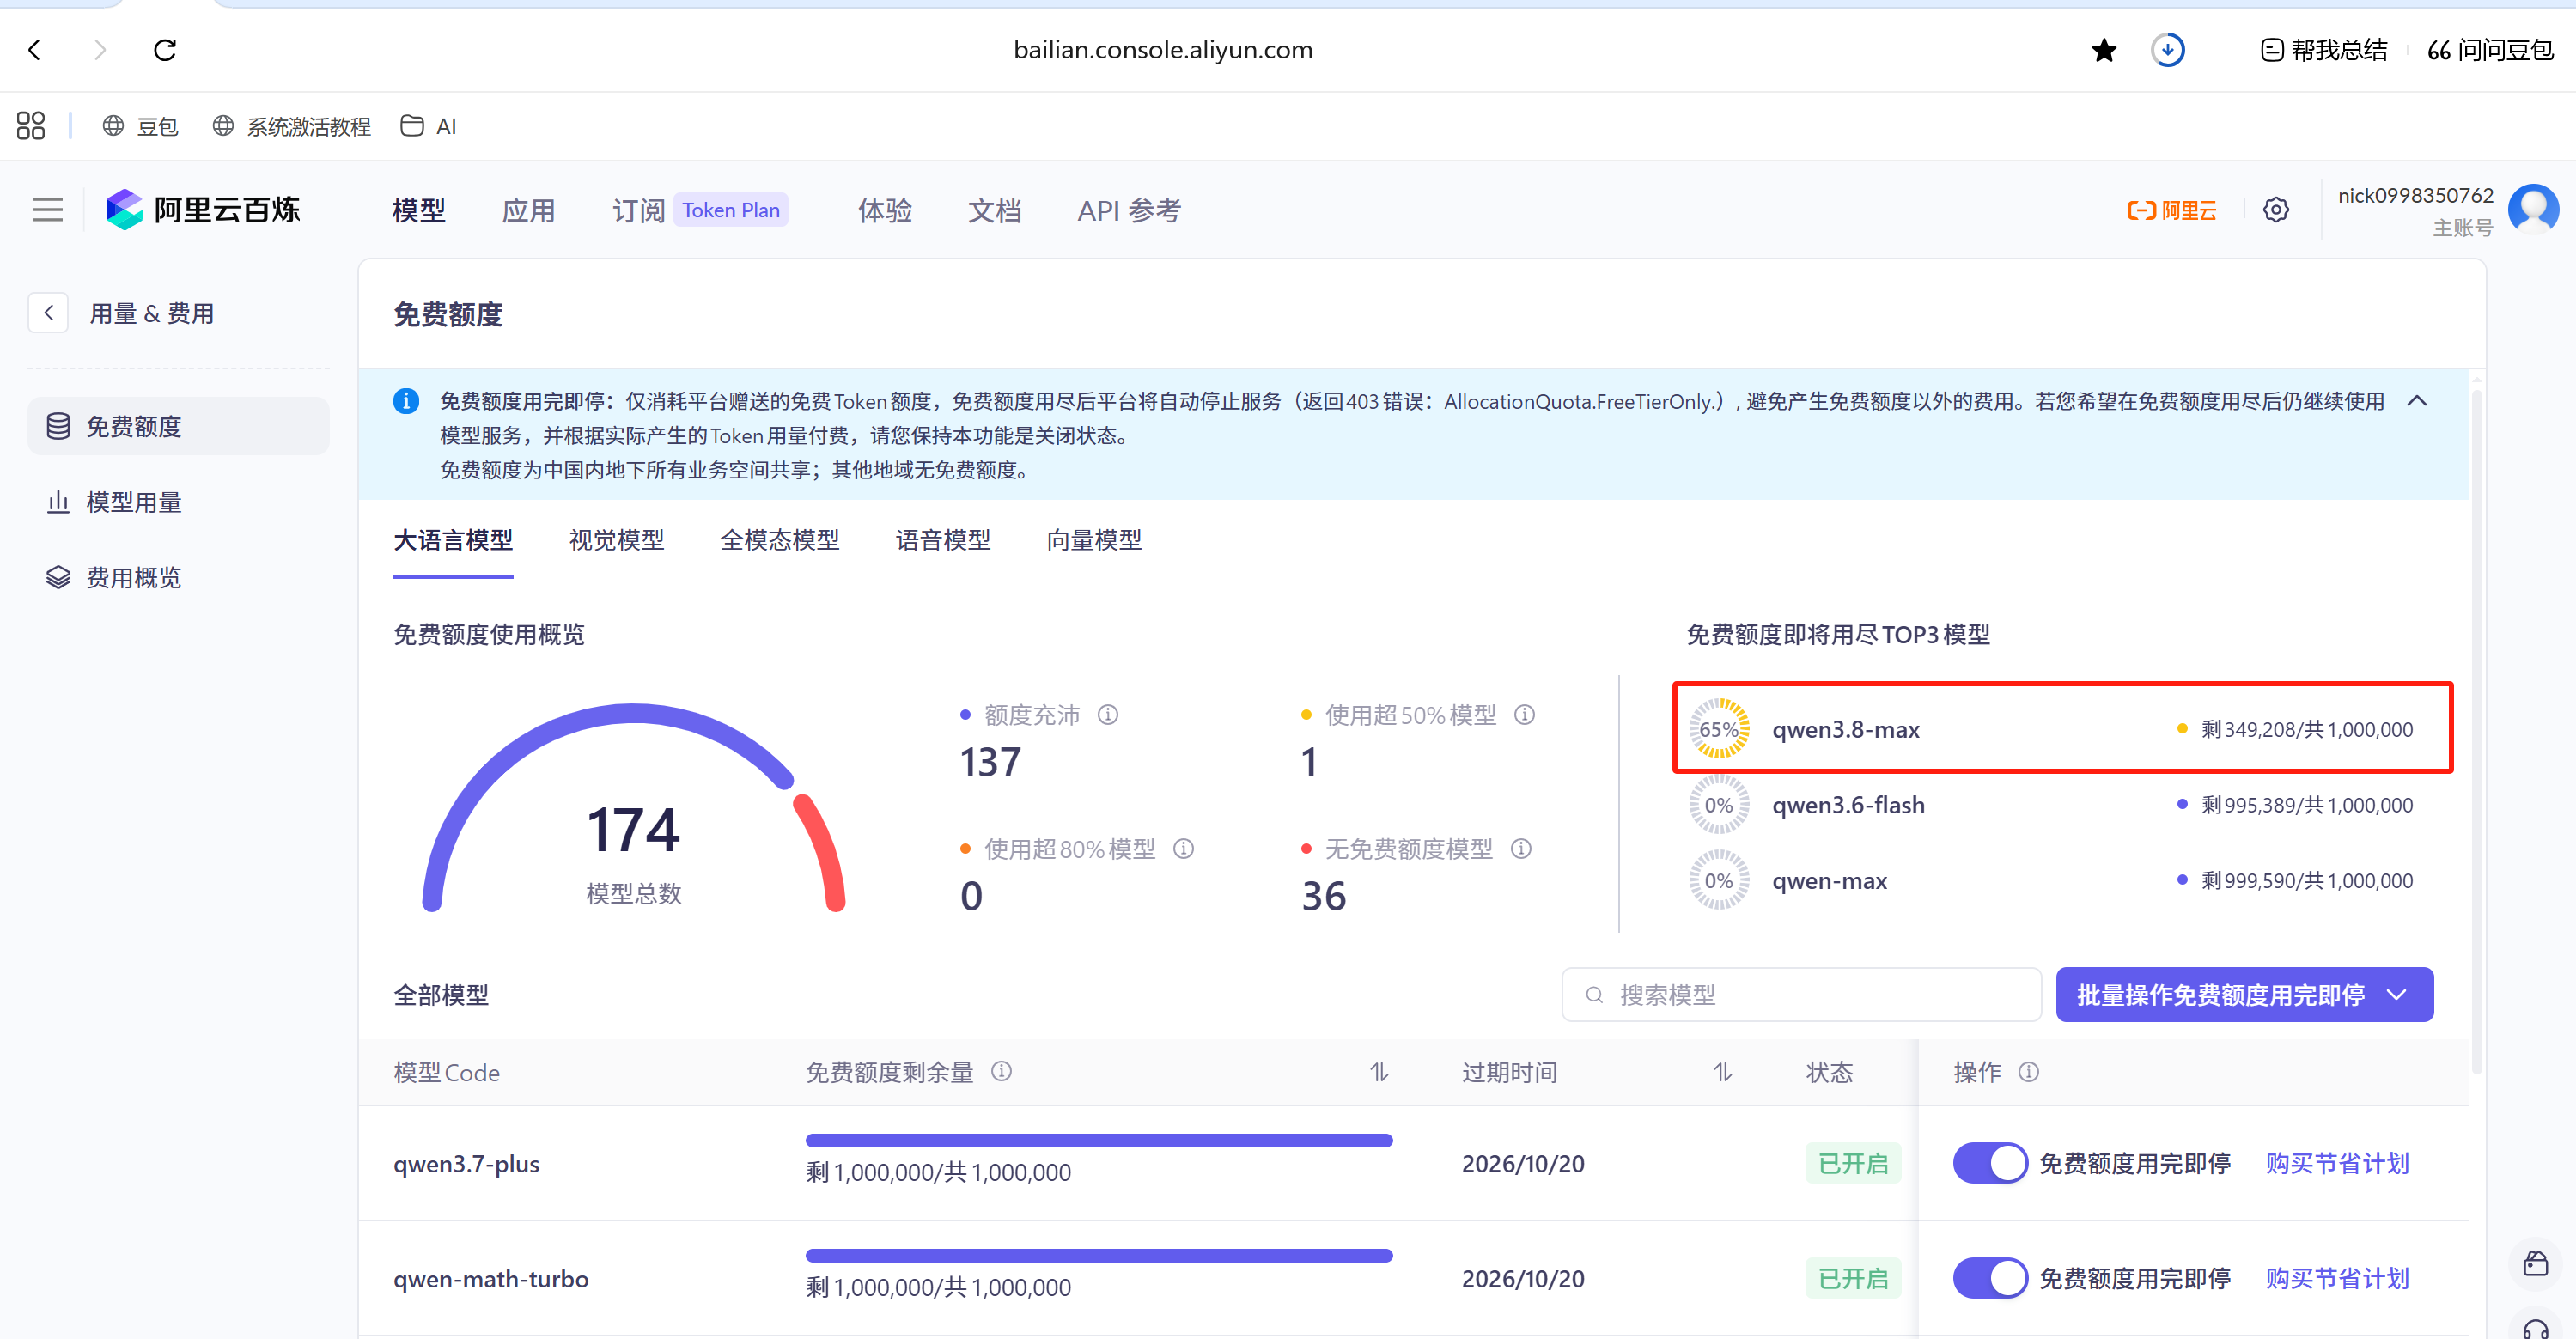This screenshot has height=1339, width=2576.
Task: Open account menu for nick0998350762
Action: pyautogui.click(x=2415, y=196)
